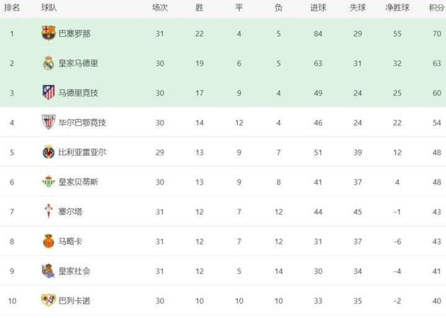Screen dimensions: 446x318
Task: Click the 进球 column header
Action: 318,7
